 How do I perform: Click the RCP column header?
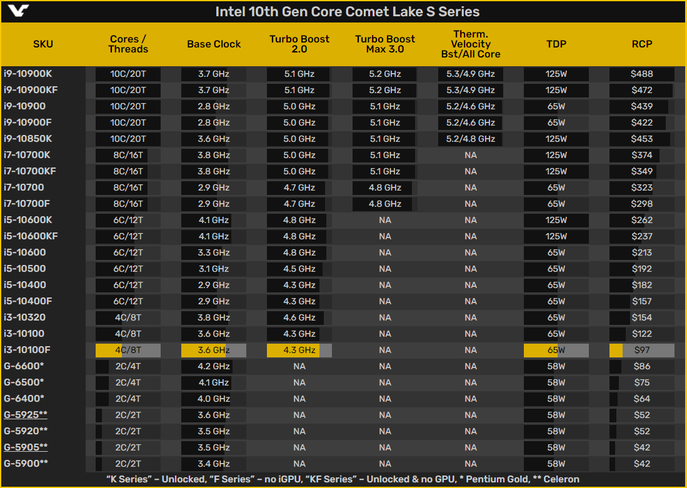click(x=642, y=44)
